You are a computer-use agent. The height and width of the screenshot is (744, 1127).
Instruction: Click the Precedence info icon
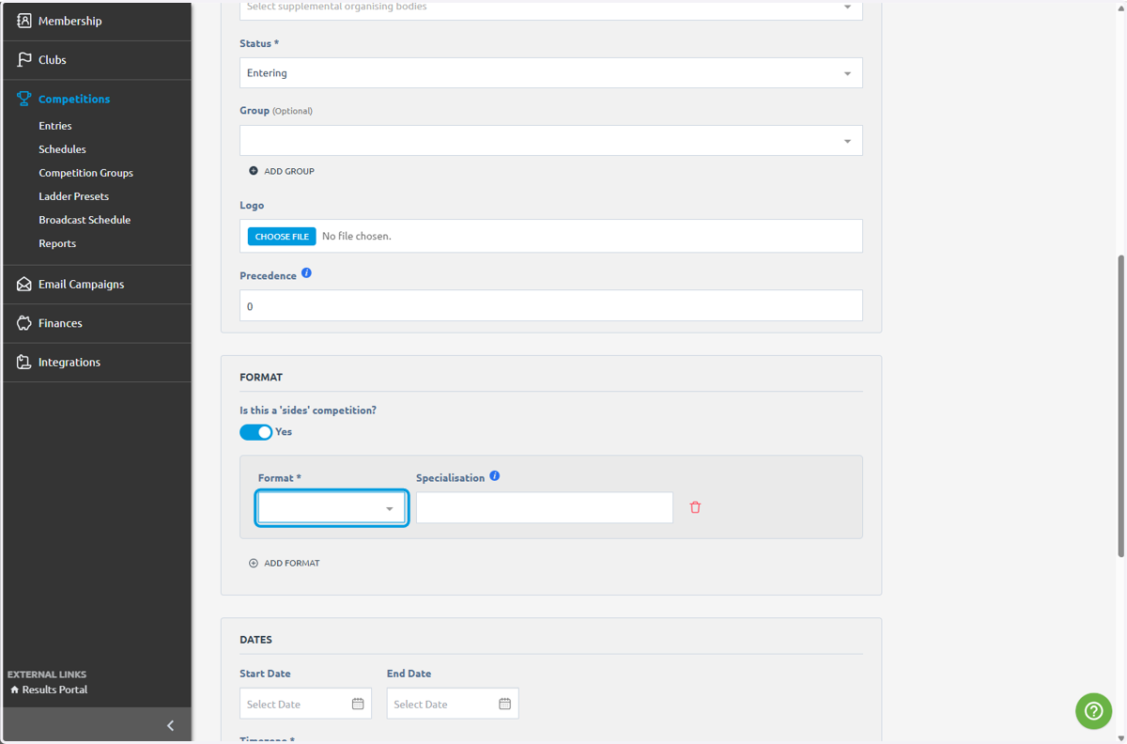306,273
